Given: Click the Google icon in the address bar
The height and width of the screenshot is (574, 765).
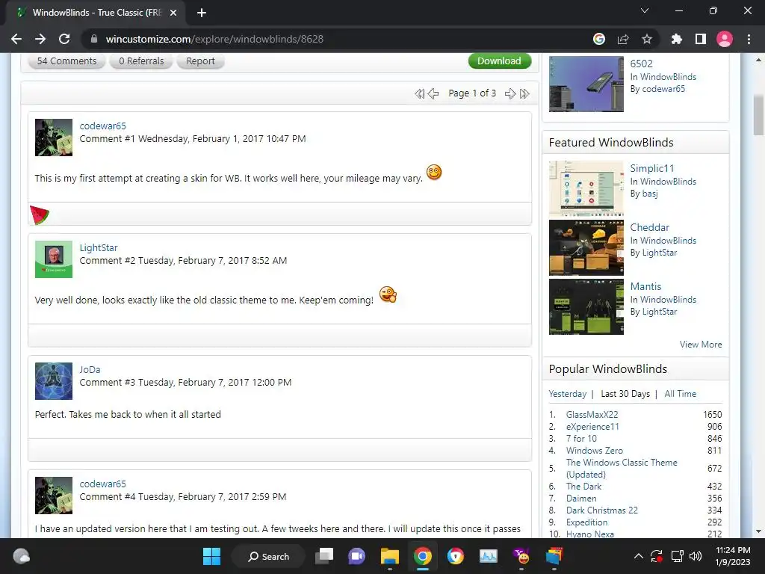Looking at the screenshot, I should [x=599, y=39].
